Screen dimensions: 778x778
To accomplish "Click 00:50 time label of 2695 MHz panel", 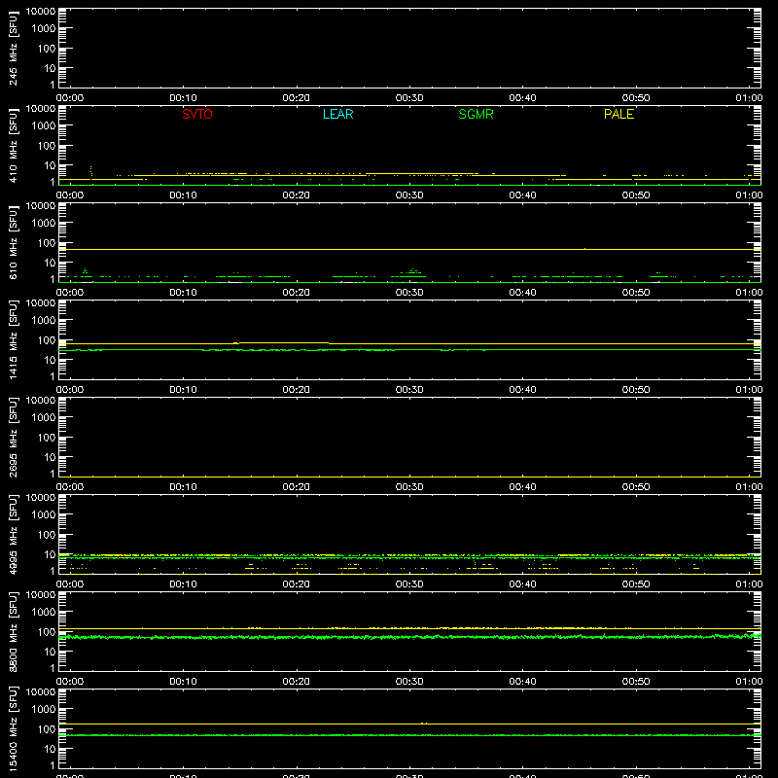I will (x=636, y=487).
